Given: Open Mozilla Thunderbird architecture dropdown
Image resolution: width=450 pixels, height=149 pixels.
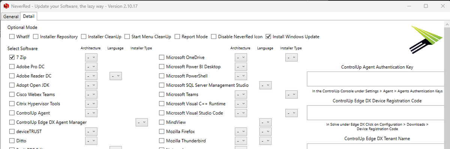Looking at the screenshot, I should pos(241,141).
